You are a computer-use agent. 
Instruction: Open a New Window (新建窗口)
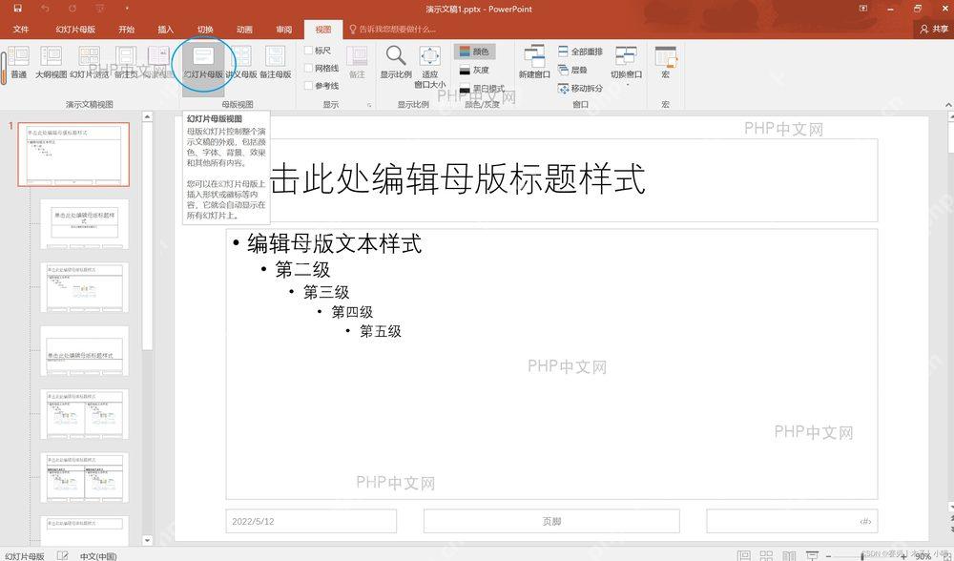tap(534, 63)
